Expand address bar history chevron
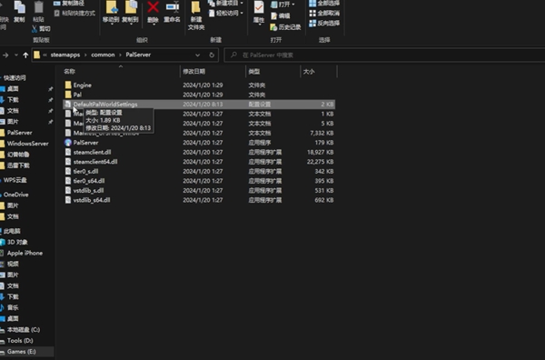Image resolution: width=545 pixels, height=360 pixels. click(x=197, y=55)
